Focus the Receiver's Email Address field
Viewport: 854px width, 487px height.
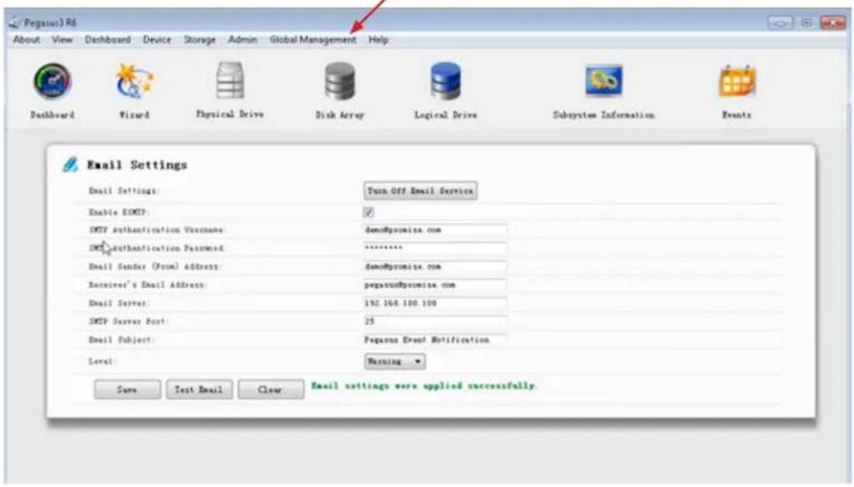[435, 285]
